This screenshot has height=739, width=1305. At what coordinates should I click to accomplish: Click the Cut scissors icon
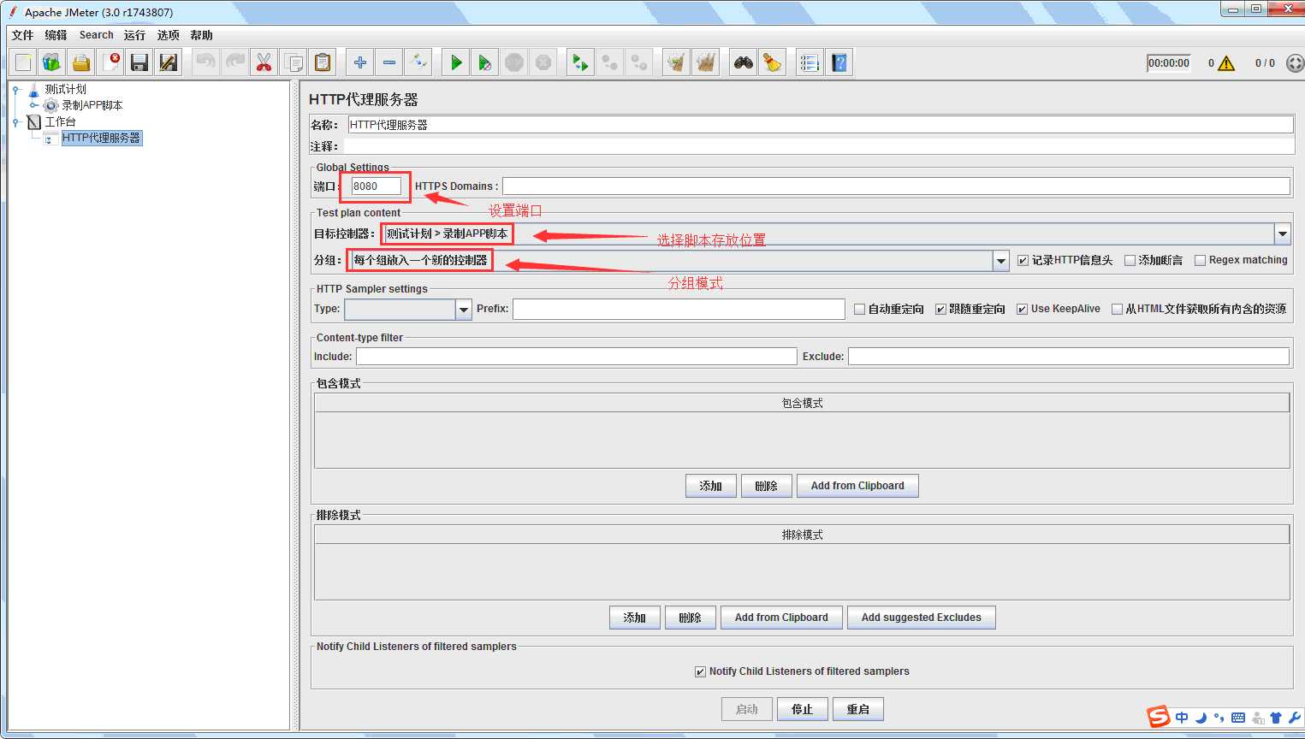[264, 62]
